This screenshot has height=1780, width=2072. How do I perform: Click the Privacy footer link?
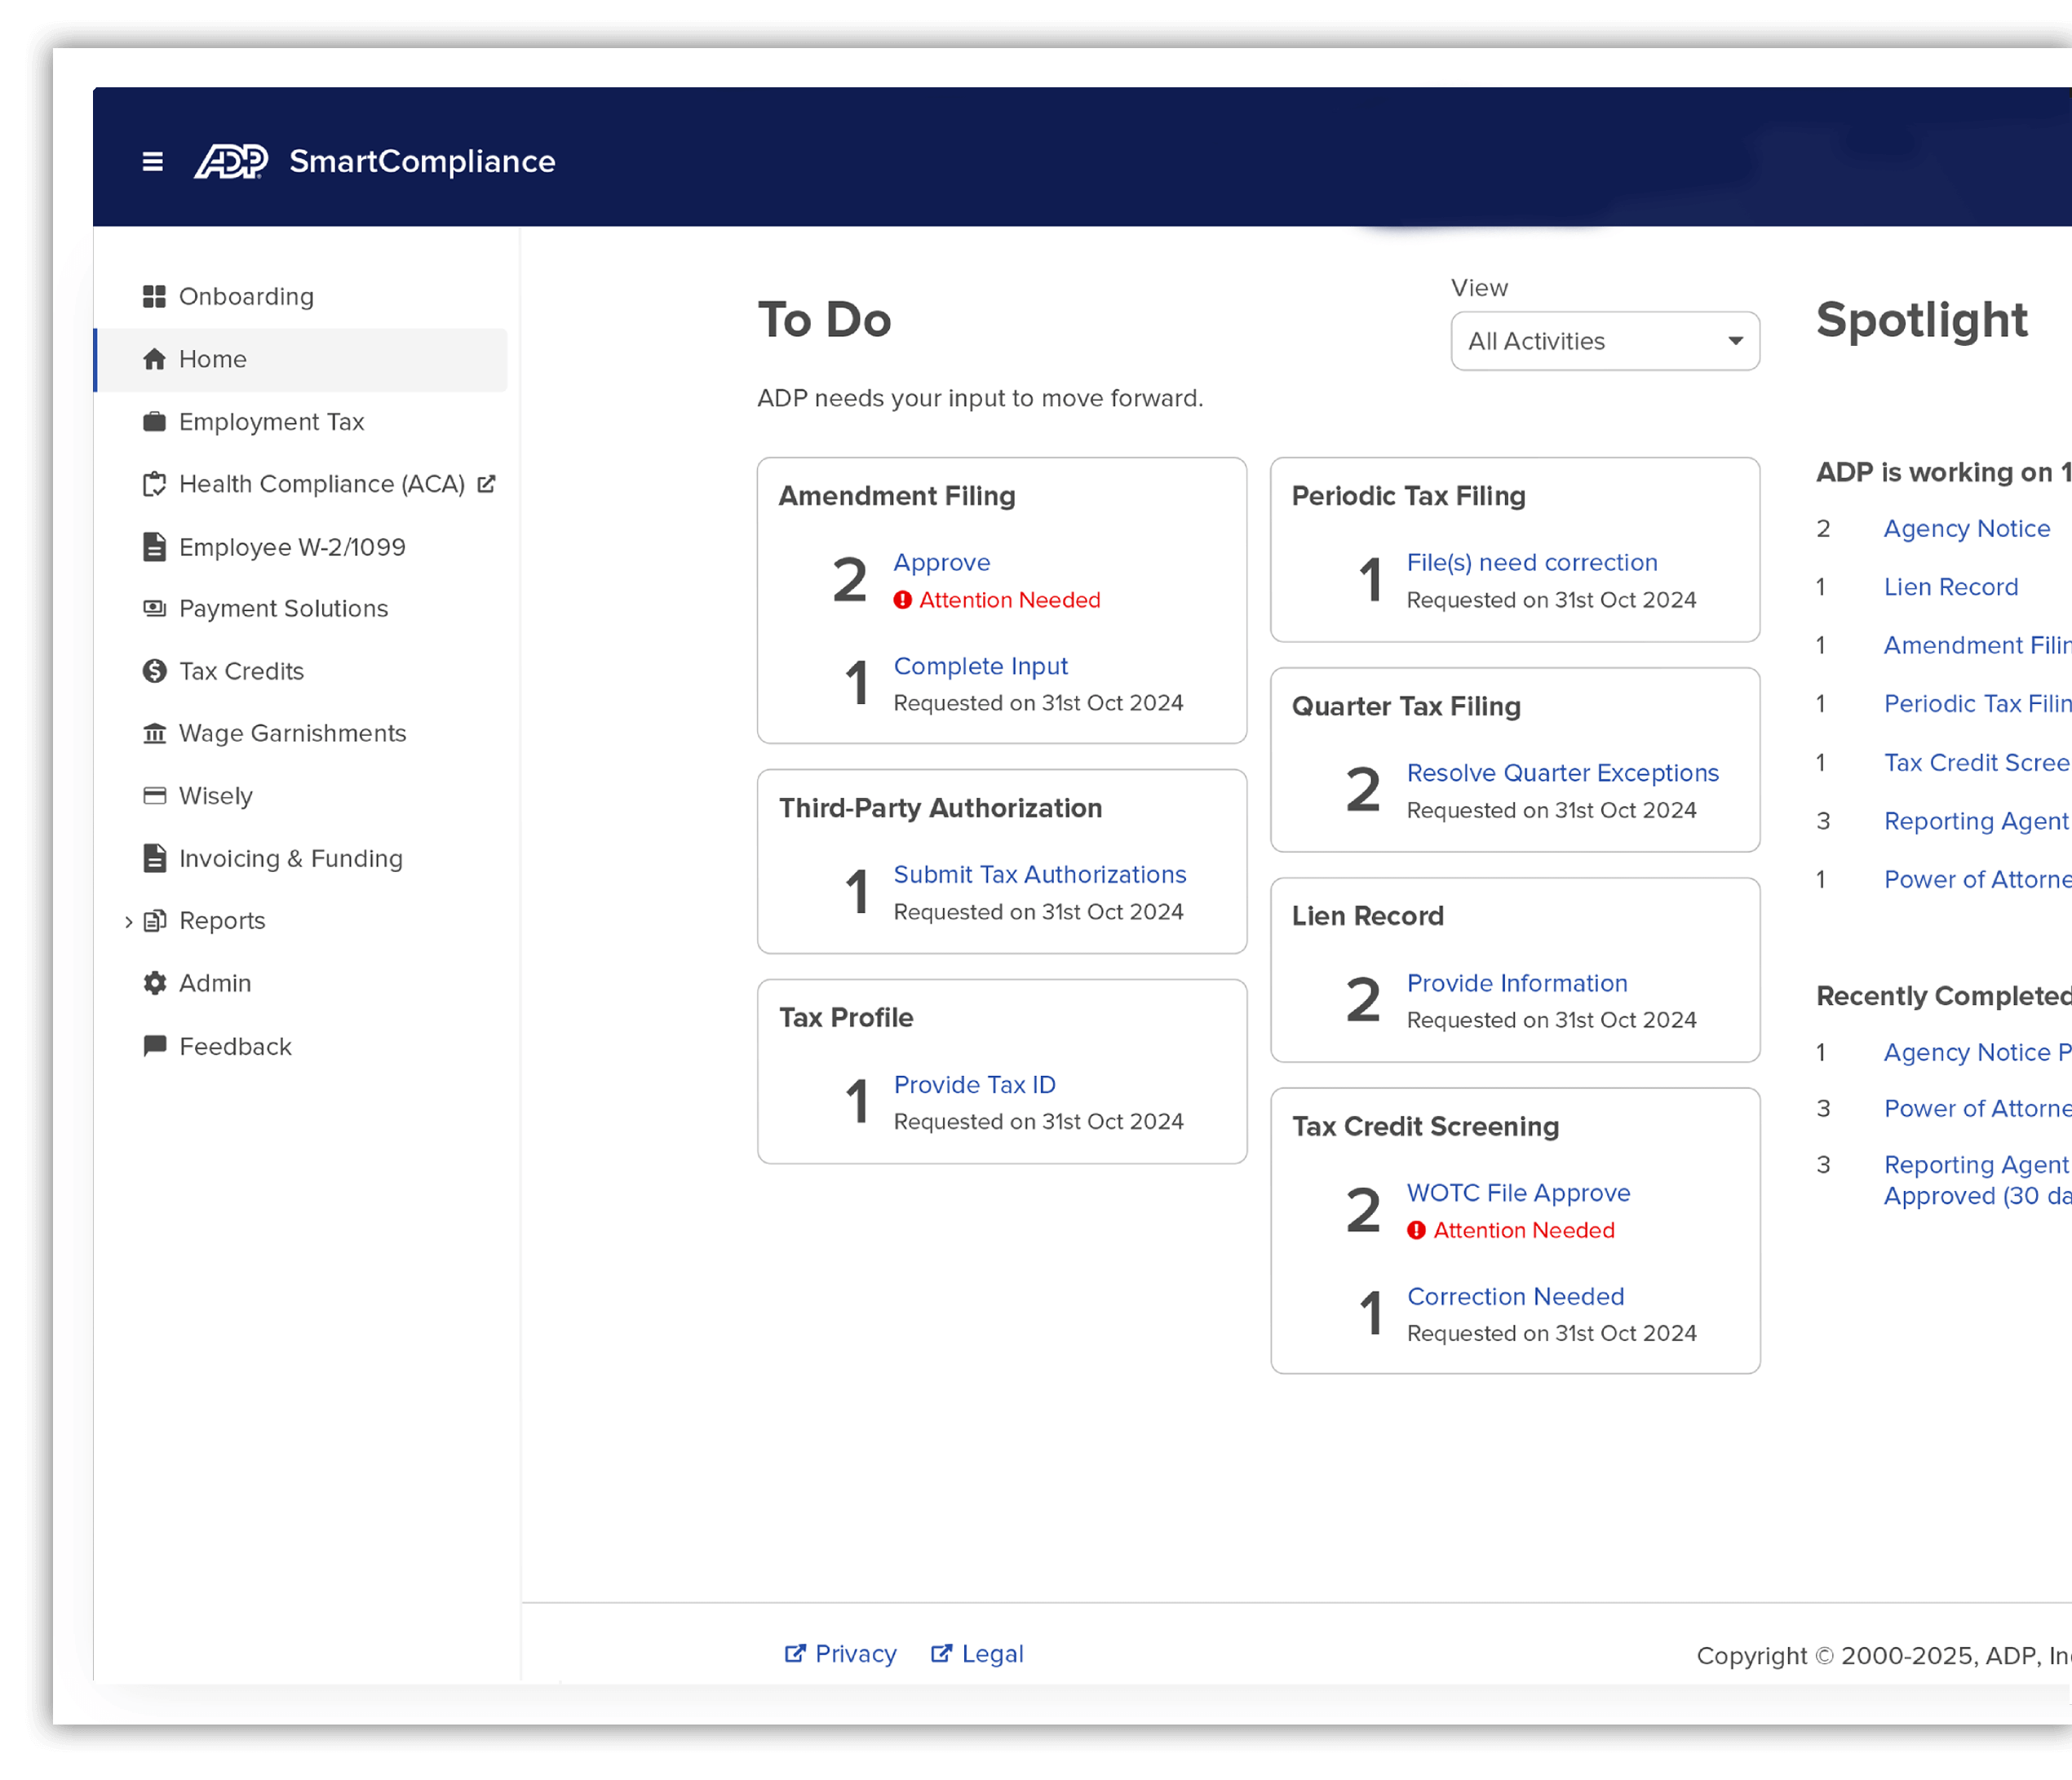coord(854,1654)
